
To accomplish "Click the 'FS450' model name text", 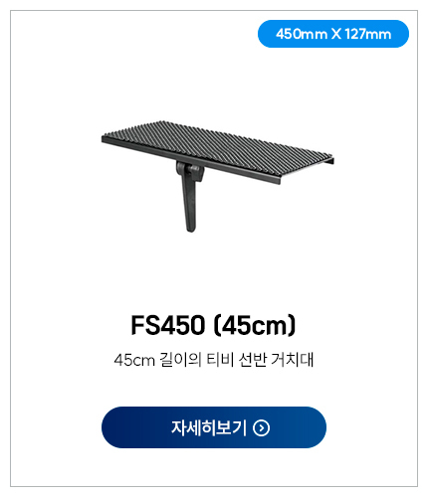I will (x=168, y=325).
